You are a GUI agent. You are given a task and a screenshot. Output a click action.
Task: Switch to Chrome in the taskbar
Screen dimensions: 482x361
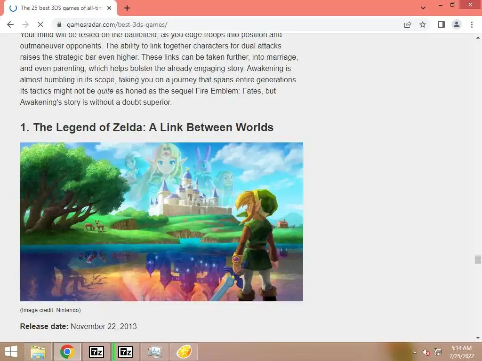pos(67,352)
